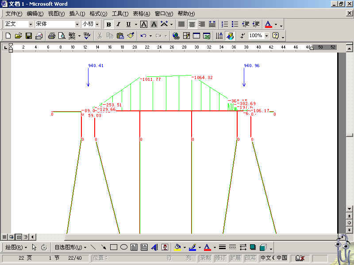Cut selection with the scissors icon
354x265 pixels.
point(100,36)
